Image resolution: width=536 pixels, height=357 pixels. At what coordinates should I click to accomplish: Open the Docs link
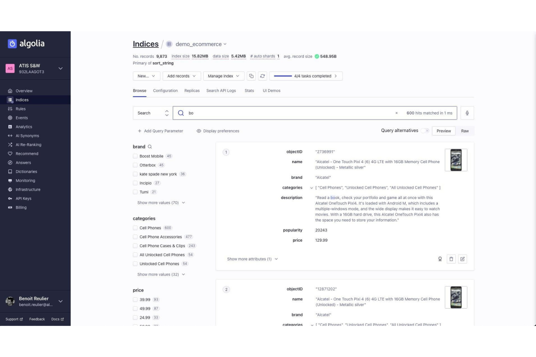coord(58,319)
